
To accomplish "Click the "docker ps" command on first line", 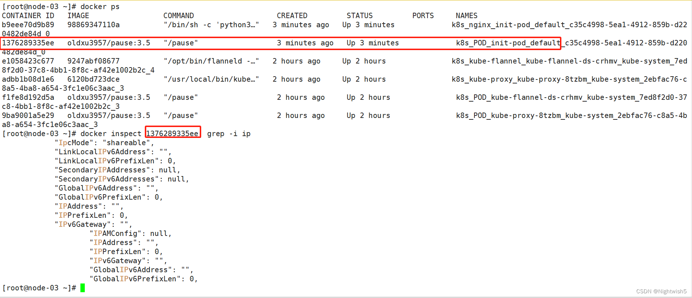I will pyautogui.click(x=100, y=7).
